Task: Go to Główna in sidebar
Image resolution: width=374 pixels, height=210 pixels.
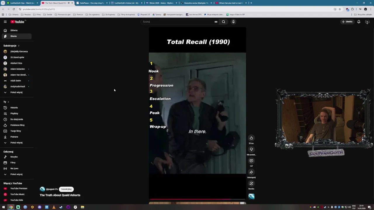Action: [x=16, y=30]
